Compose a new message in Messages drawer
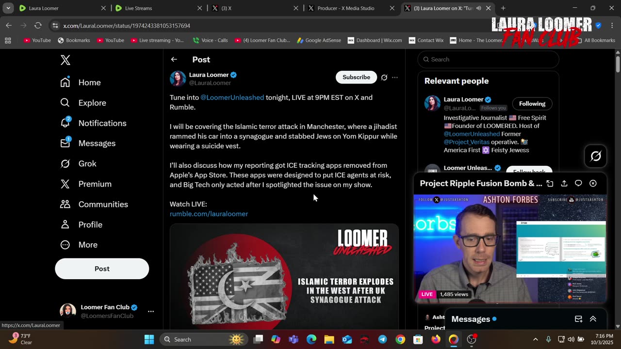The image size is (621, 349). [x=578, y=319]
